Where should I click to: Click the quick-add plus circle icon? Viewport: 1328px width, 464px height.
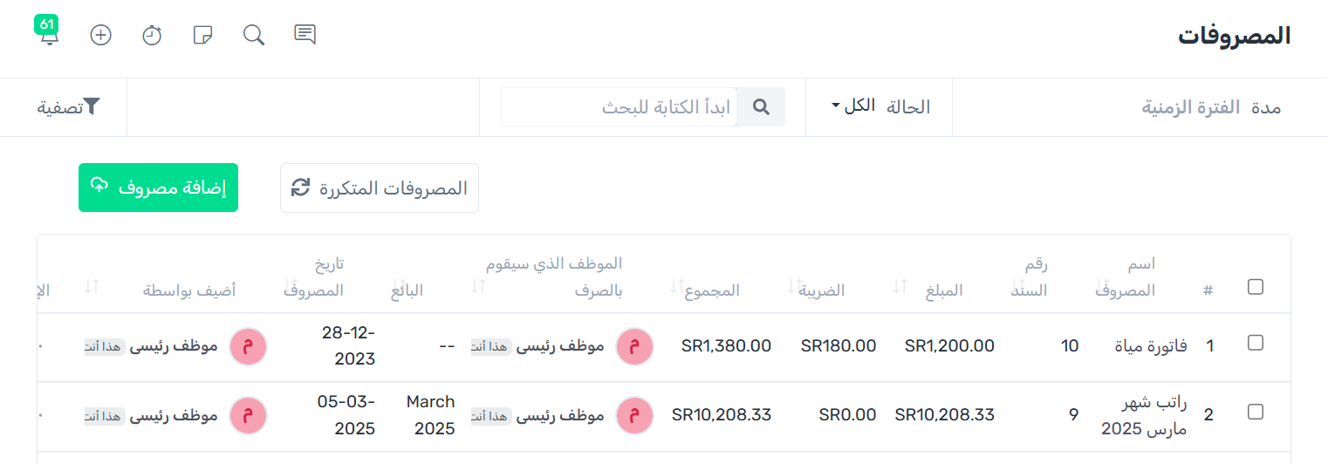pos(101,35)
